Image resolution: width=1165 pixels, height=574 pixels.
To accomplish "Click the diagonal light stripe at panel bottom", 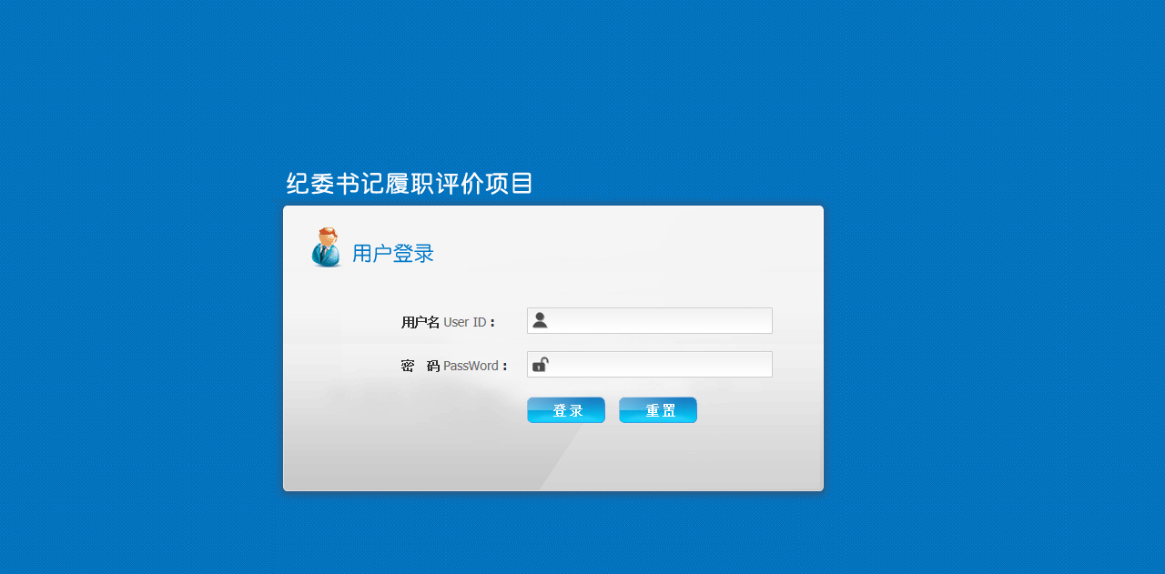I will (x=558, y=458).
